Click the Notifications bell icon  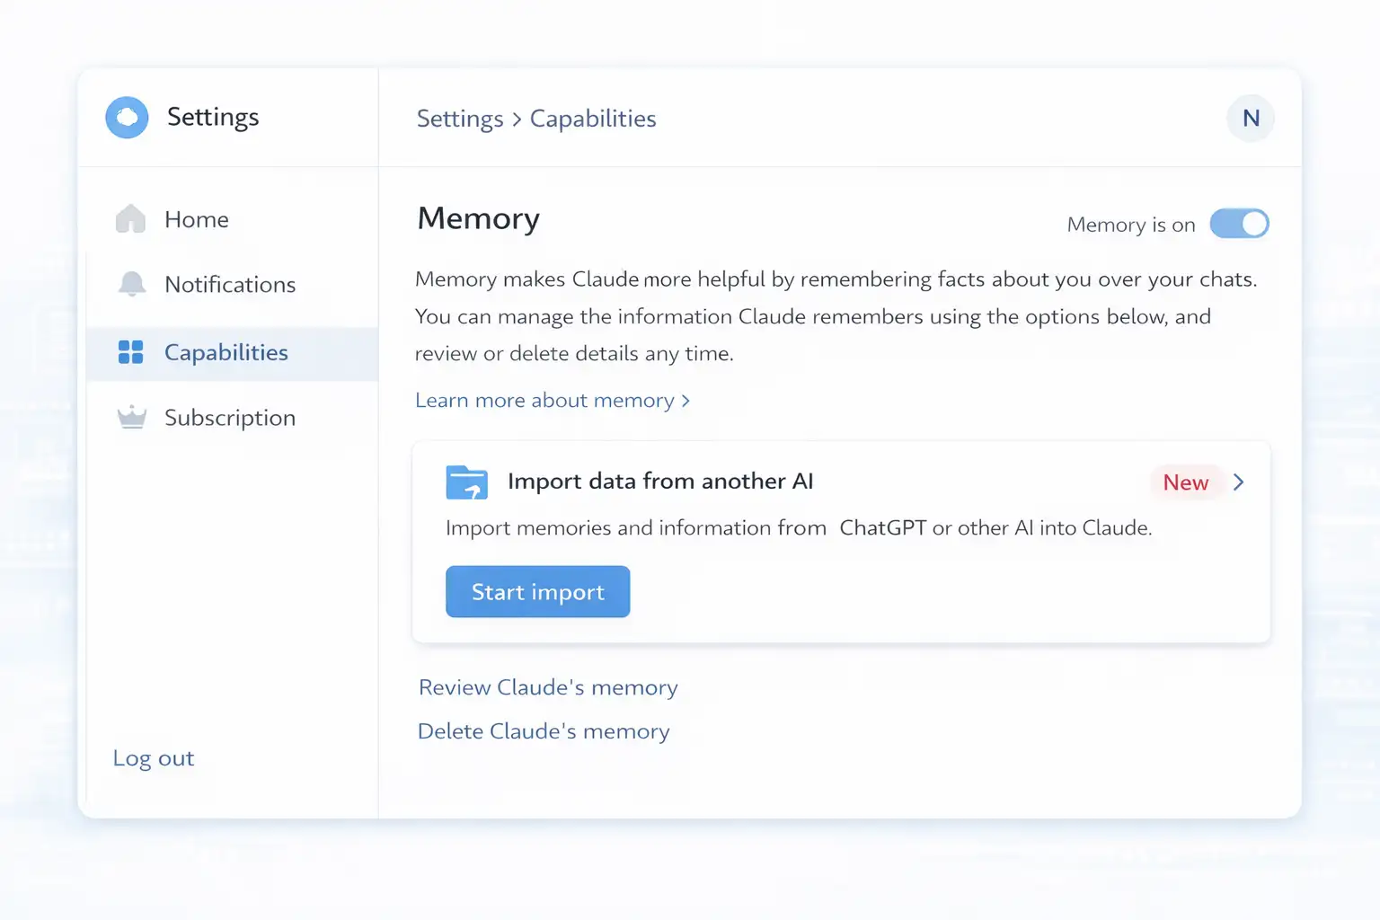click(131, 284)
